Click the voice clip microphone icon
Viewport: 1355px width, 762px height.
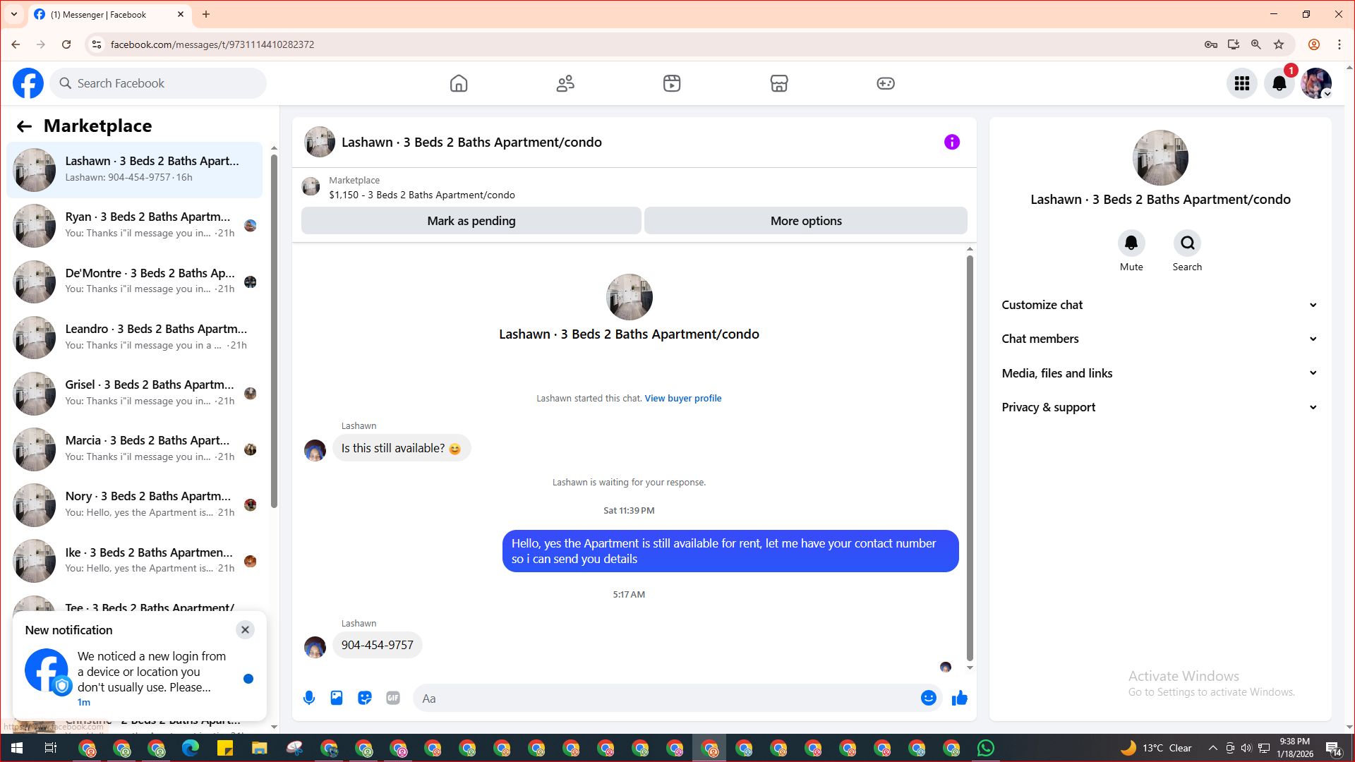pos(309,698)
